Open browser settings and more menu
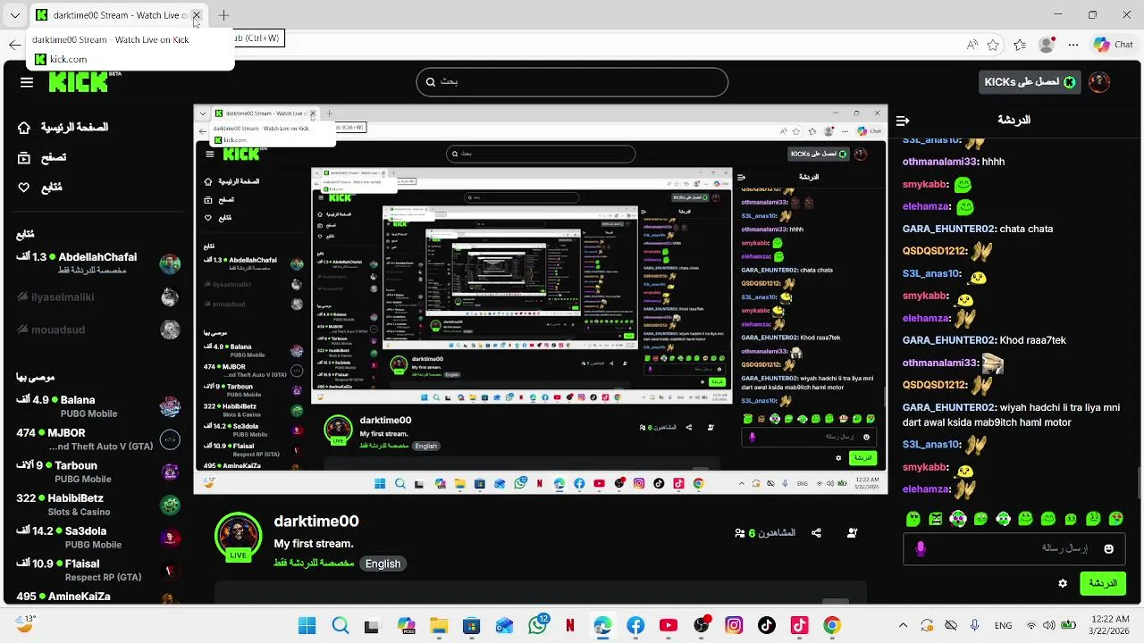Screen dimensions: 1144x643 tap(1073, 45)
